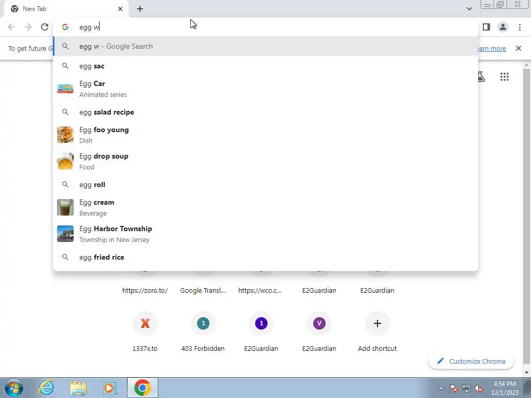
Task: Click the Egg foo young thumbnail image
Action: 65,135
